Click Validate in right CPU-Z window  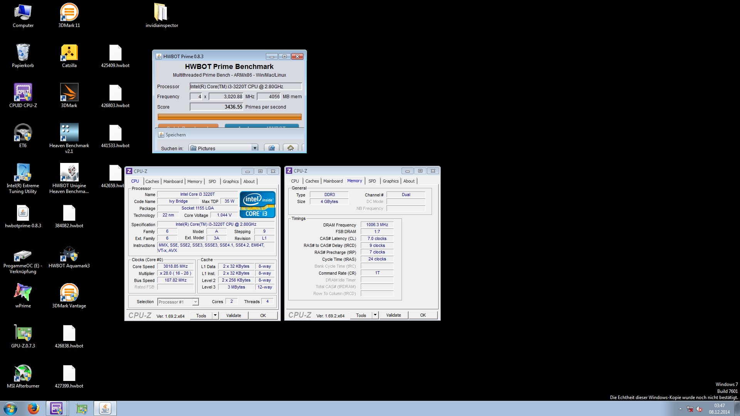(394, 315)
